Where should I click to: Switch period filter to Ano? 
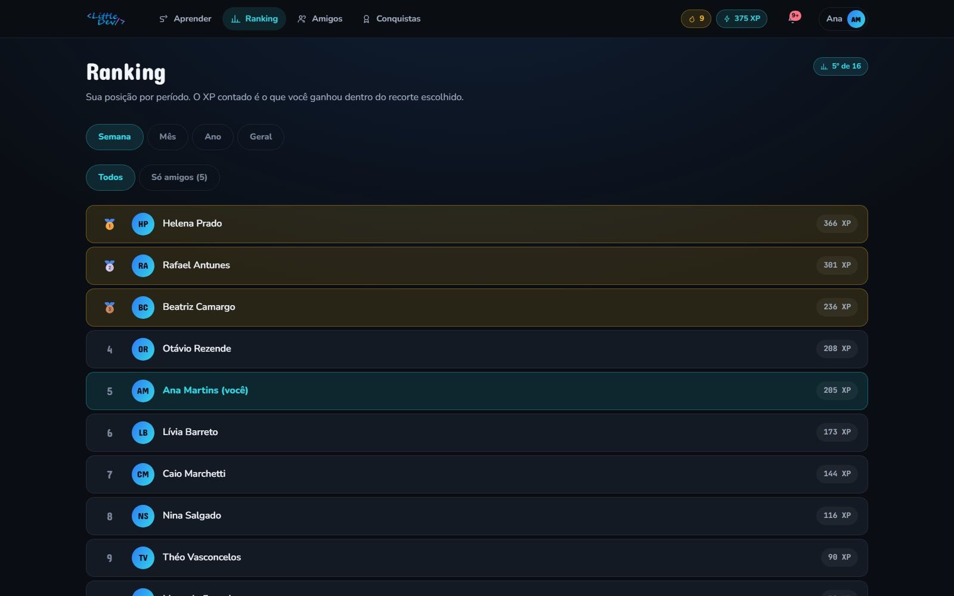click(213, 136)
